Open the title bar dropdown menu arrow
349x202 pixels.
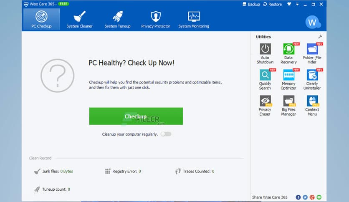tap(297, 4)
